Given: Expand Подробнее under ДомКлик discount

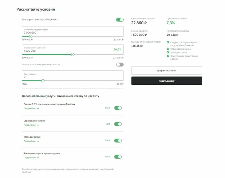Looking at the screenshot, I should [31, 108].
